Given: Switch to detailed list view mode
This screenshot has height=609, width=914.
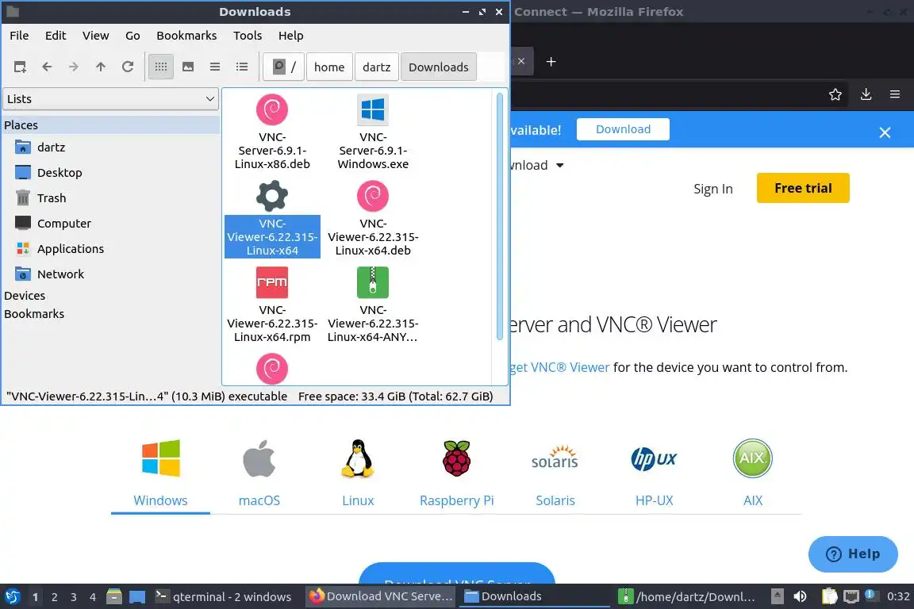Looking at the screenshot, I should tap(242, 67).
